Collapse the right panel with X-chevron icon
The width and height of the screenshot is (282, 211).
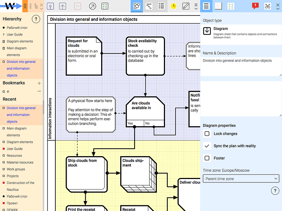pyautogui.click(x=278, y=6)
